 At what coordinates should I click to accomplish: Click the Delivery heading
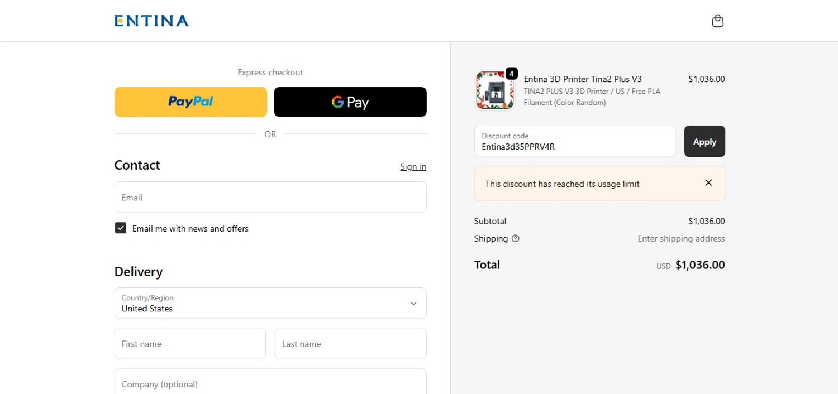(x=139, y=272)
